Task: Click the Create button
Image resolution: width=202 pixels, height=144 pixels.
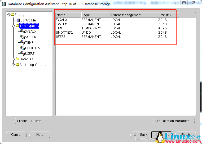Action: tap(21, 121)
